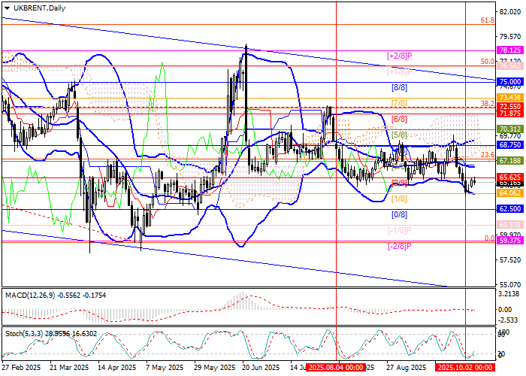Open the UKBRENT,Daily chart title dropdown arrow
526x376 pixels.
tap(5, 6)
